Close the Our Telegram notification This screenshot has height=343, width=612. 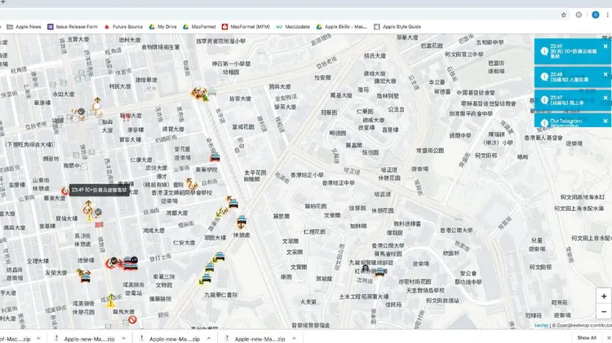click(605, 121)
